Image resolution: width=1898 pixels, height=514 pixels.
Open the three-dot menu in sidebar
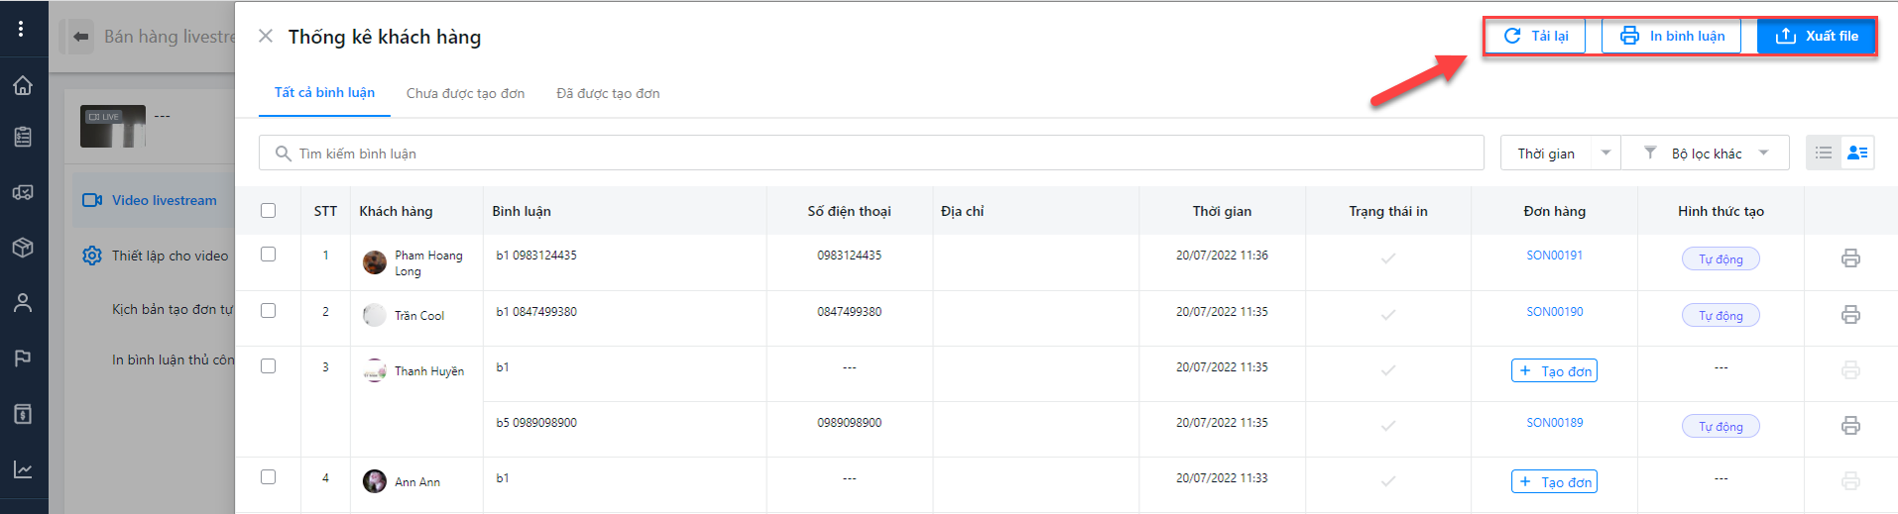(21, 29)
